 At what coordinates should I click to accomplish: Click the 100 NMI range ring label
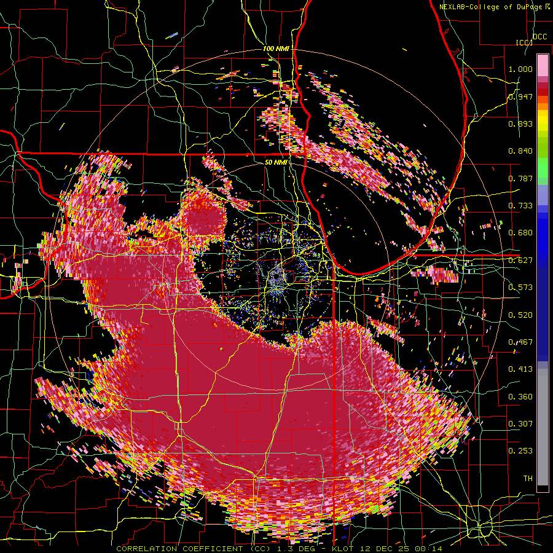click(276, 49)
